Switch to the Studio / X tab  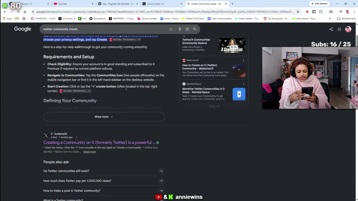point(29,4)
